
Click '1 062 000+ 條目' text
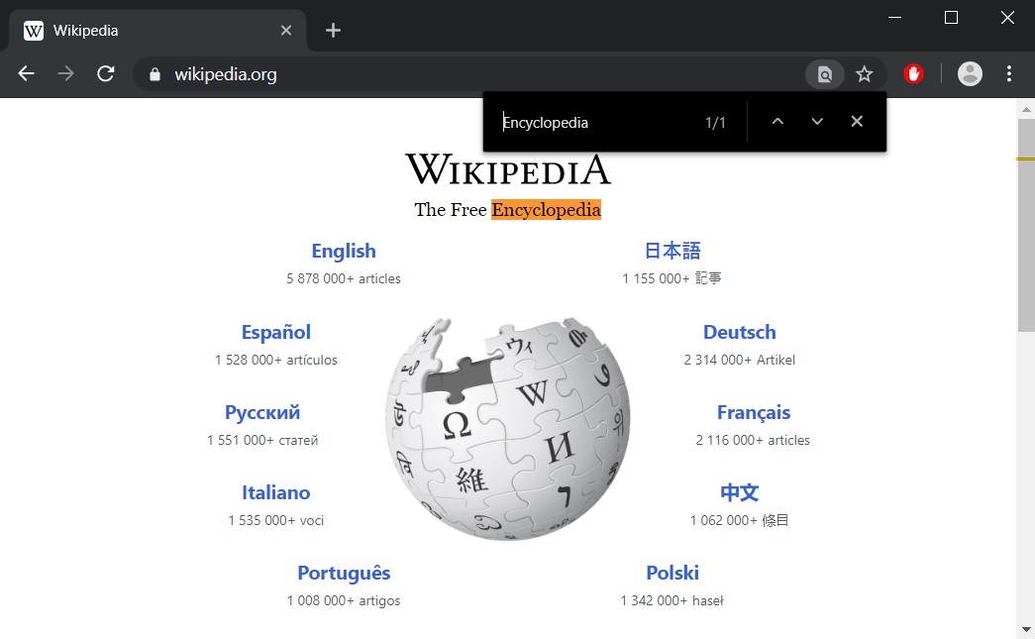pos(739,520)
